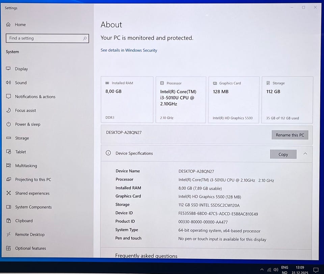The image size is (324, 274).
Task: Show hidden tray icons chevron
Action: (262, 270)
